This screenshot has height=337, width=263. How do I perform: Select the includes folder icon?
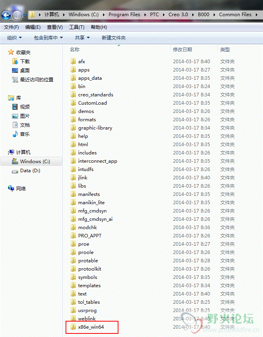[x=73, y=152]
